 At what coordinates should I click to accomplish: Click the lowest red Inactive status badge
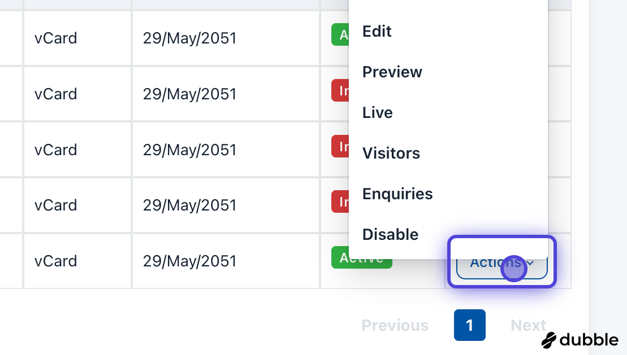click(340, 201)
